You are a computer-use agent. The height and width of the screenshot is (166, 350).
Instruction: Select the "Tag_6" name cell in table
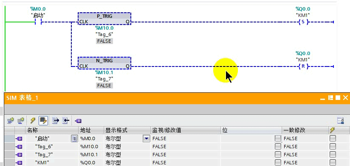click(x=51, y=147)
